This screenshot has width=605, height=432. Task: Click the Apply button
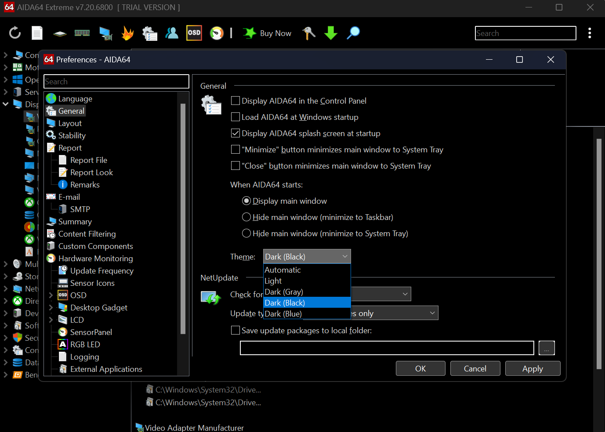[x=533, y=368]
